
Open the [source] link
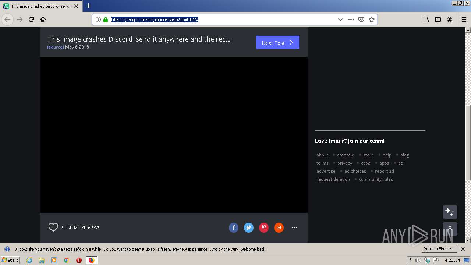tap(56, 47)
